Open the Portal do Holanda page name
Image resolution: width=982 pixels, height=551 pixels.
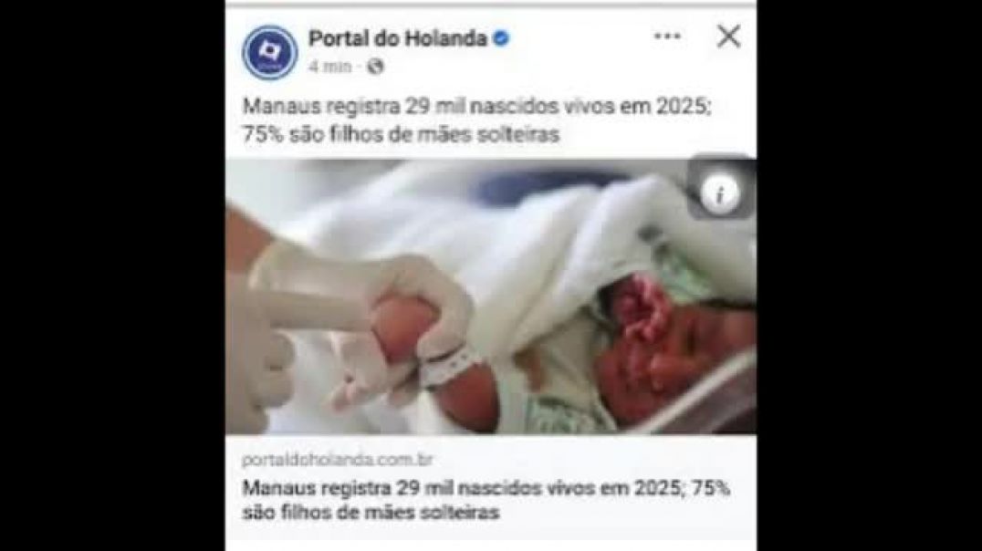coord(398,39)
